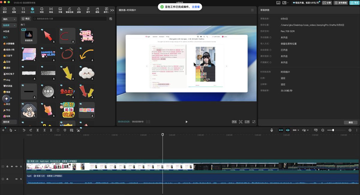360x195 pixels.
Task: Switch to the 特效 effects tab
Action: pyautogui.click(x=42, y=10)
